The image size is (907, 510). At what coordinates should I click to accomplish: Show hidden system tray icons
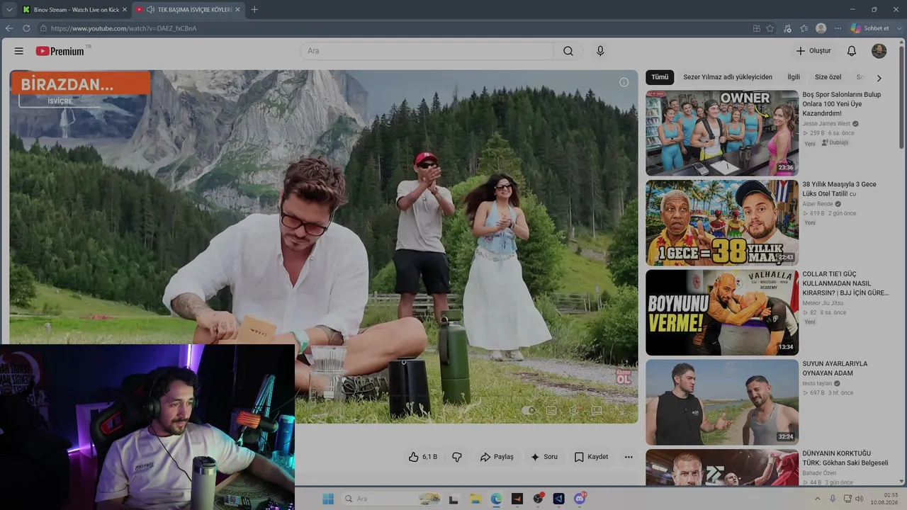click(x=817, y=499)
